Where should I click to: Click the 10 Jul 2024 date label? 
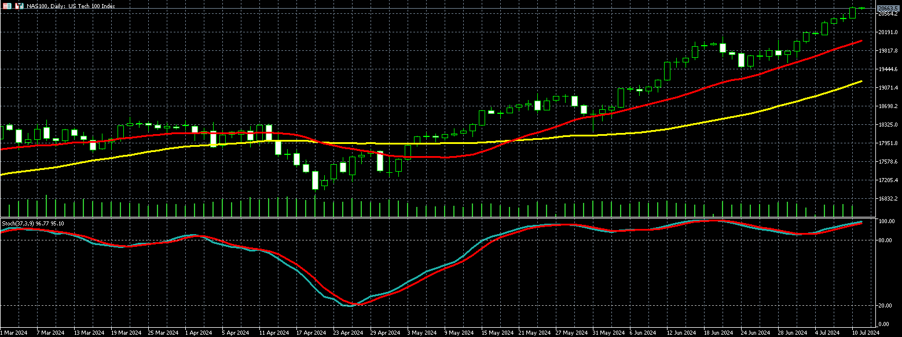pyautogui.click(x=864, y=333)
